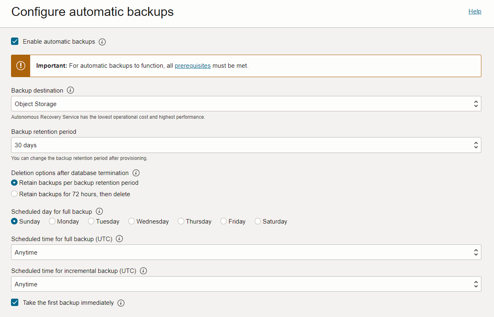Screen dimensions: 494x317
Task: Click info icon for full backup scheduled time
Action: coord(119,239)
